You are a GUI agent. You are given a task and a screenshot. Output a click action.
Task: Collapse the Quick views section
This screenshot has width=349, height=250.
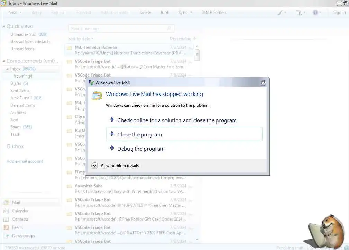coord(3,27)
